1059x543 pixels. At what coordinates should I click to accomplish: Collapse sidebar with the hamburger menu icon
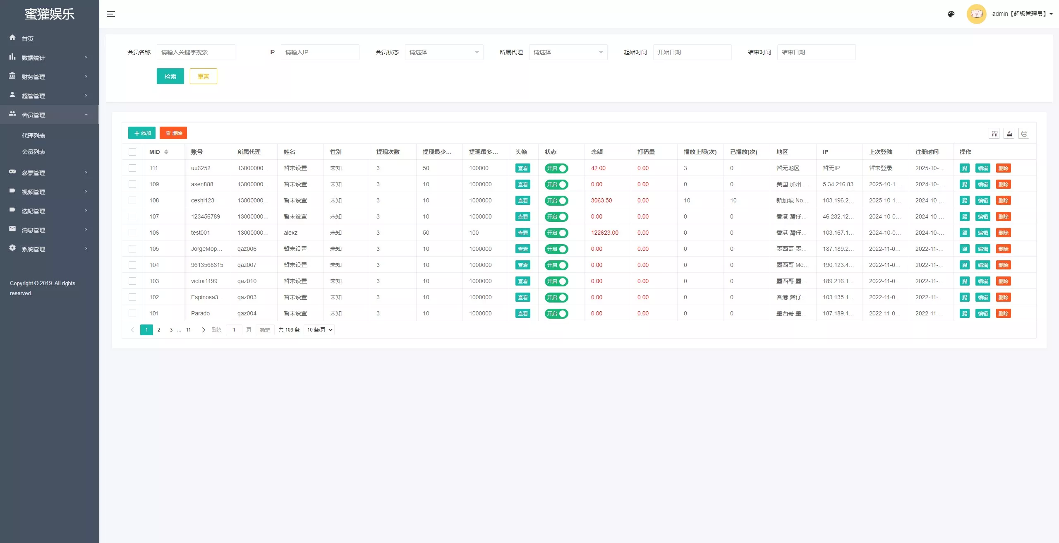[111, 14]
